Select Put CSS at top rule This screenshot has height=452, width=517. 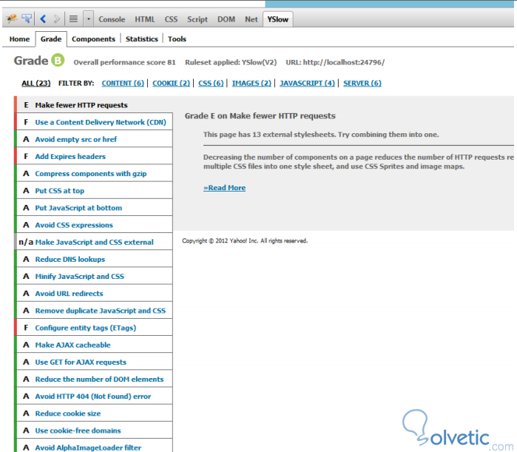tap(94, 191)
